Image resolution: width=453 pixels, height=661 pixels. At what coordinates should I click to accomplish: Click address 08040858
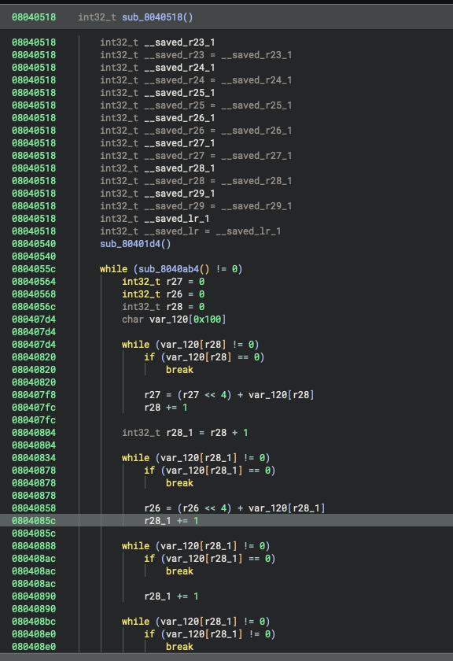coord(34,508)
